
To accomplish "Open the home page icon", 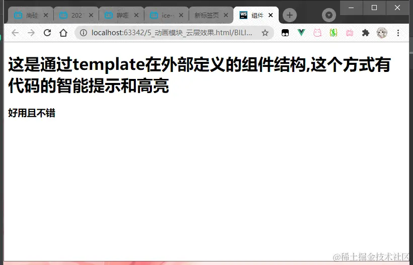I will [x=63, y=33].
